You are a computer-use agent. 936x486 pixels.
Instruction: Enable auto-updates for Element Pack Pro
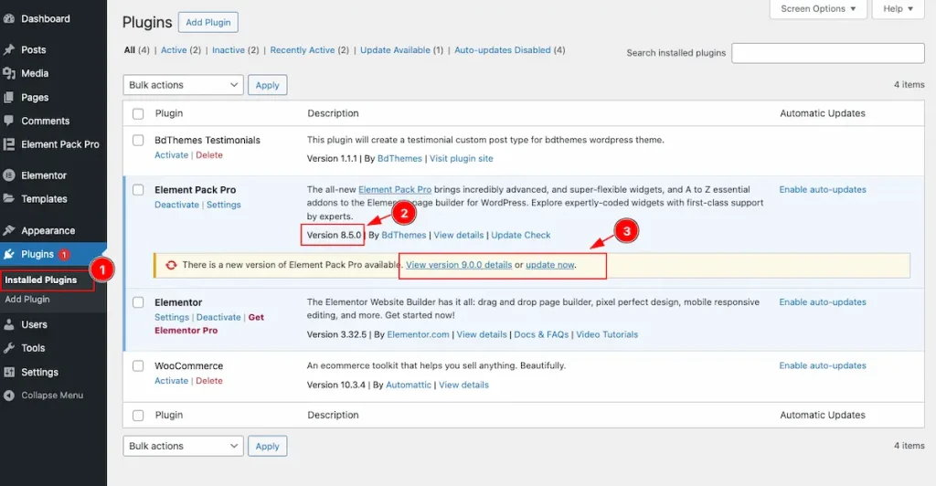pos(823,190)
